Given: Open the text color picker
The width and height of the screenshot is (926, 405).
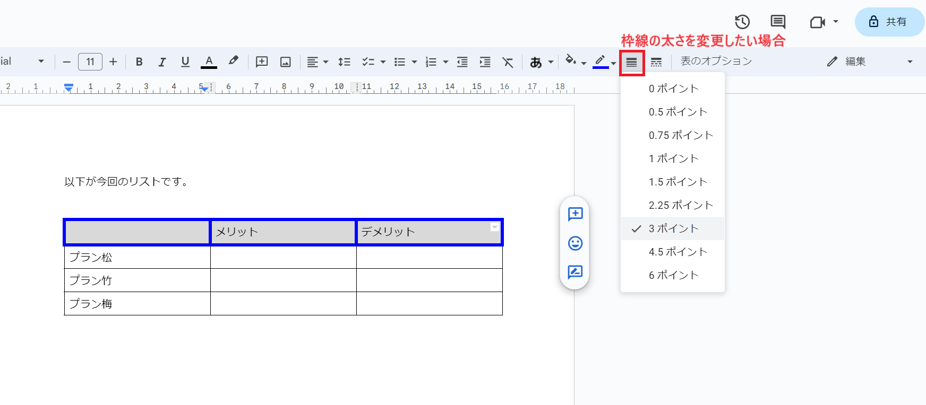Looking at the screenshot, I should pos(209,62).
